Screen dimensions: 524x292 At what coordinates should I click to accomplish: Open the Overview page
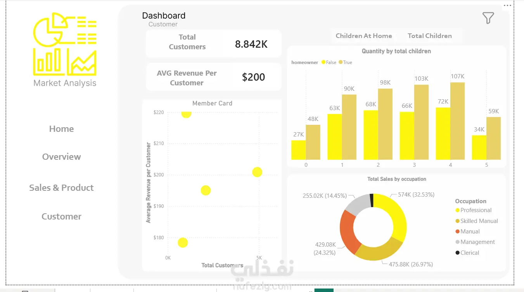(x=61, y=157)
